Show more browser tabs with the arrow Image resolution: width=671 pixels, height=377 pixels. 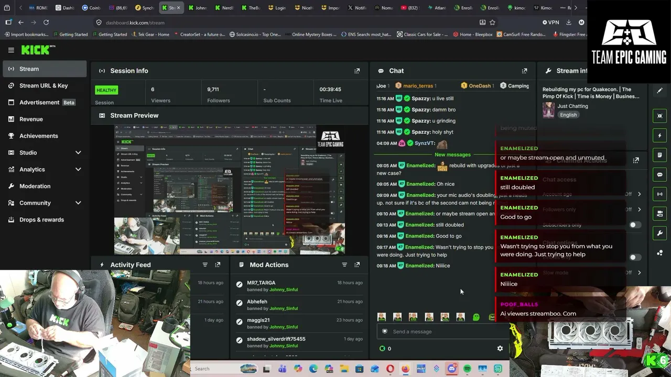pyautogui.click(x=576, y=8)
